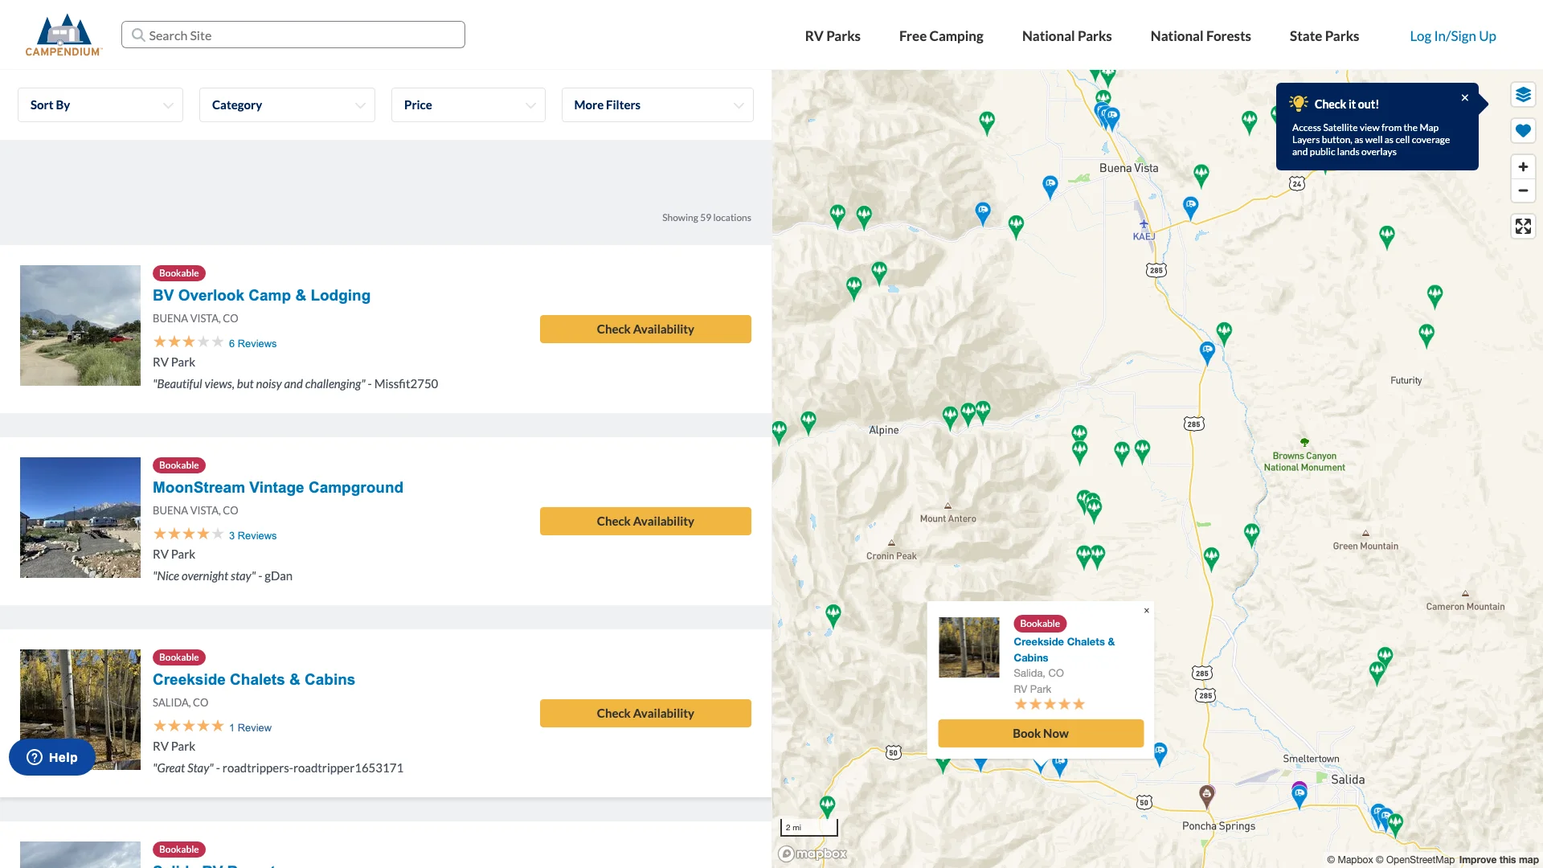
Task: Open the Sort By dropdown
Action: 100,104
